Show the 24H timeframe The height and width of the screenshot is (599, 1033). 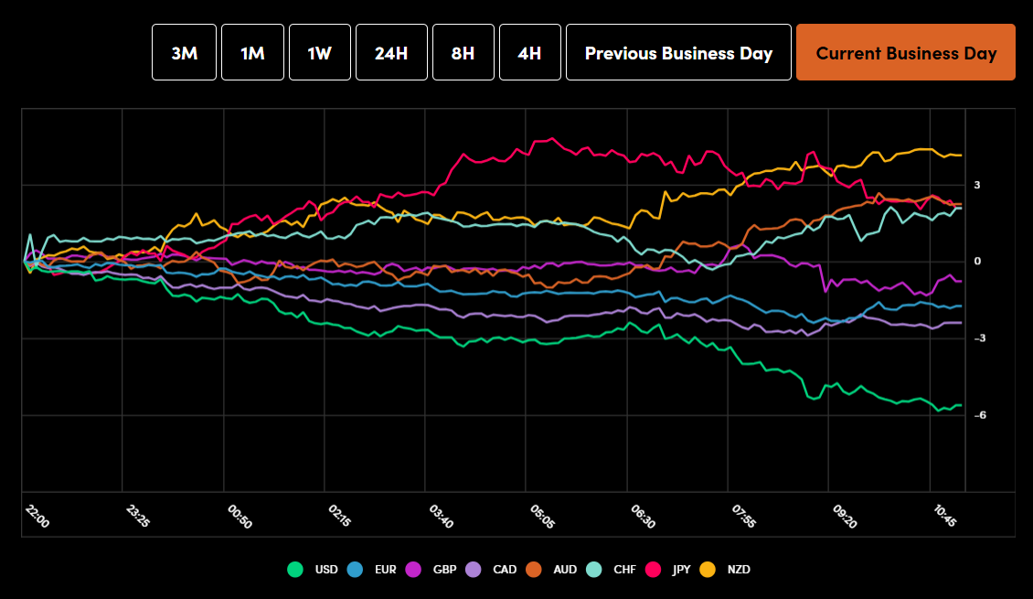click(x=391, y=52)
